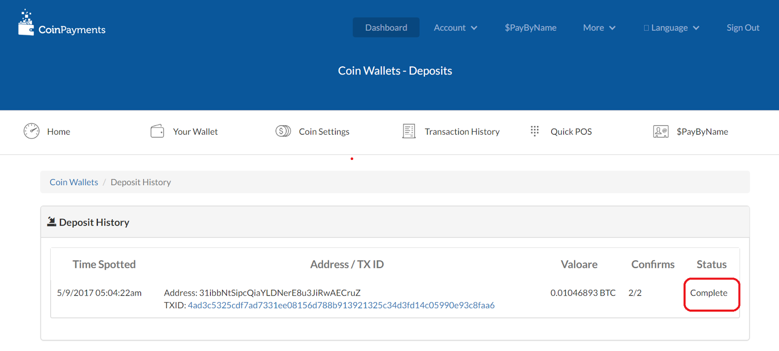Go to Home in the sub navigation
This screenshot has width=779, height=351.
click(x=58, y=132)
